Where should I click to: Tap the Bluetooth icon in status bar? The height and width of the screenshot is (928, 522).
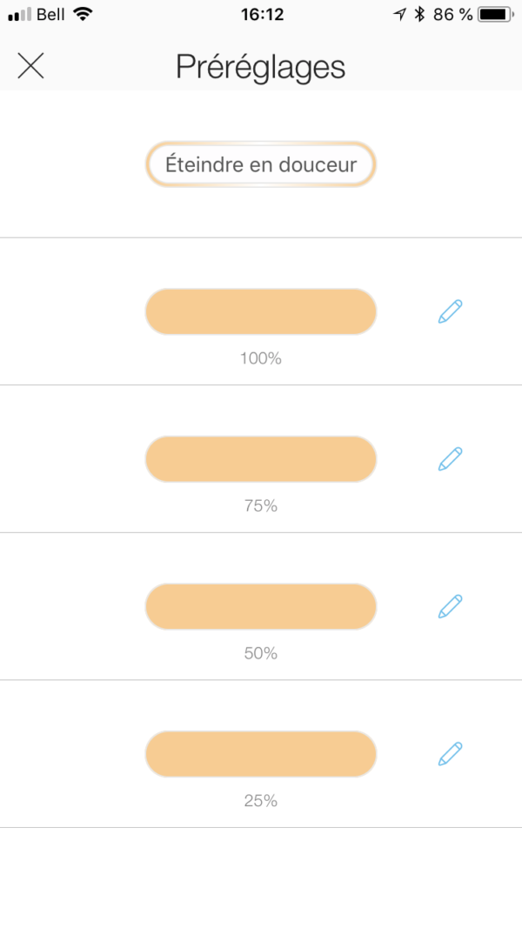tap(418, 14)
